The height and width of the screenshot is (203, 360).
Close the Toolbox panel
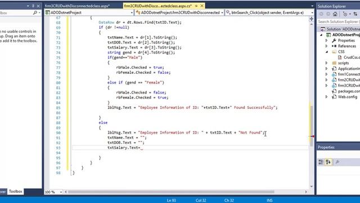tap(38, 6)
